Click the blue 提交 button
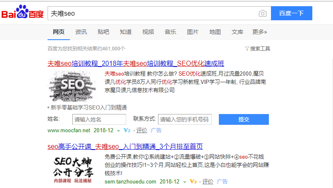Screen dimensions: 333x188 [244, 119]
